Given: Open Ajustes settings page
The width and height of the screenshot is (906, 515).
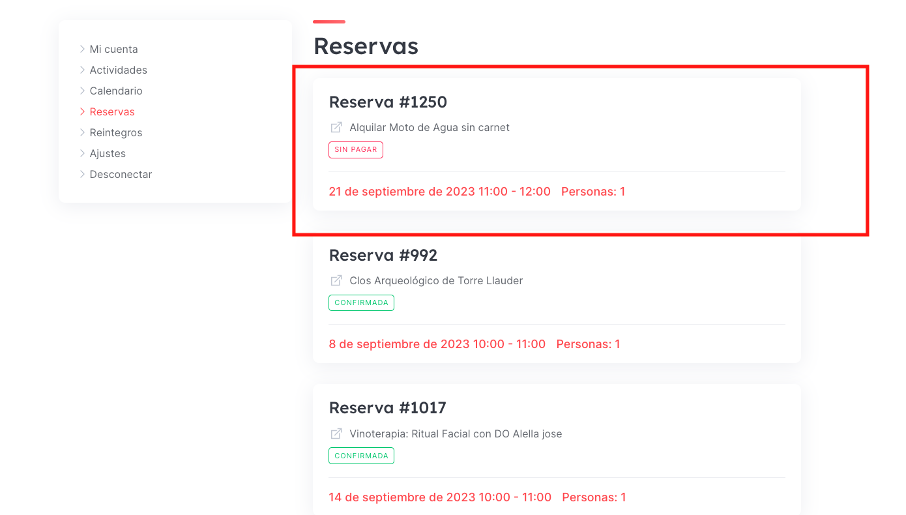Looking at the screenshot, I should [108, 153].
